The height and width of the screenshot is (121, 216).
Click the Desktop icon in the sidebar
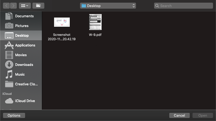pos(9,35)
